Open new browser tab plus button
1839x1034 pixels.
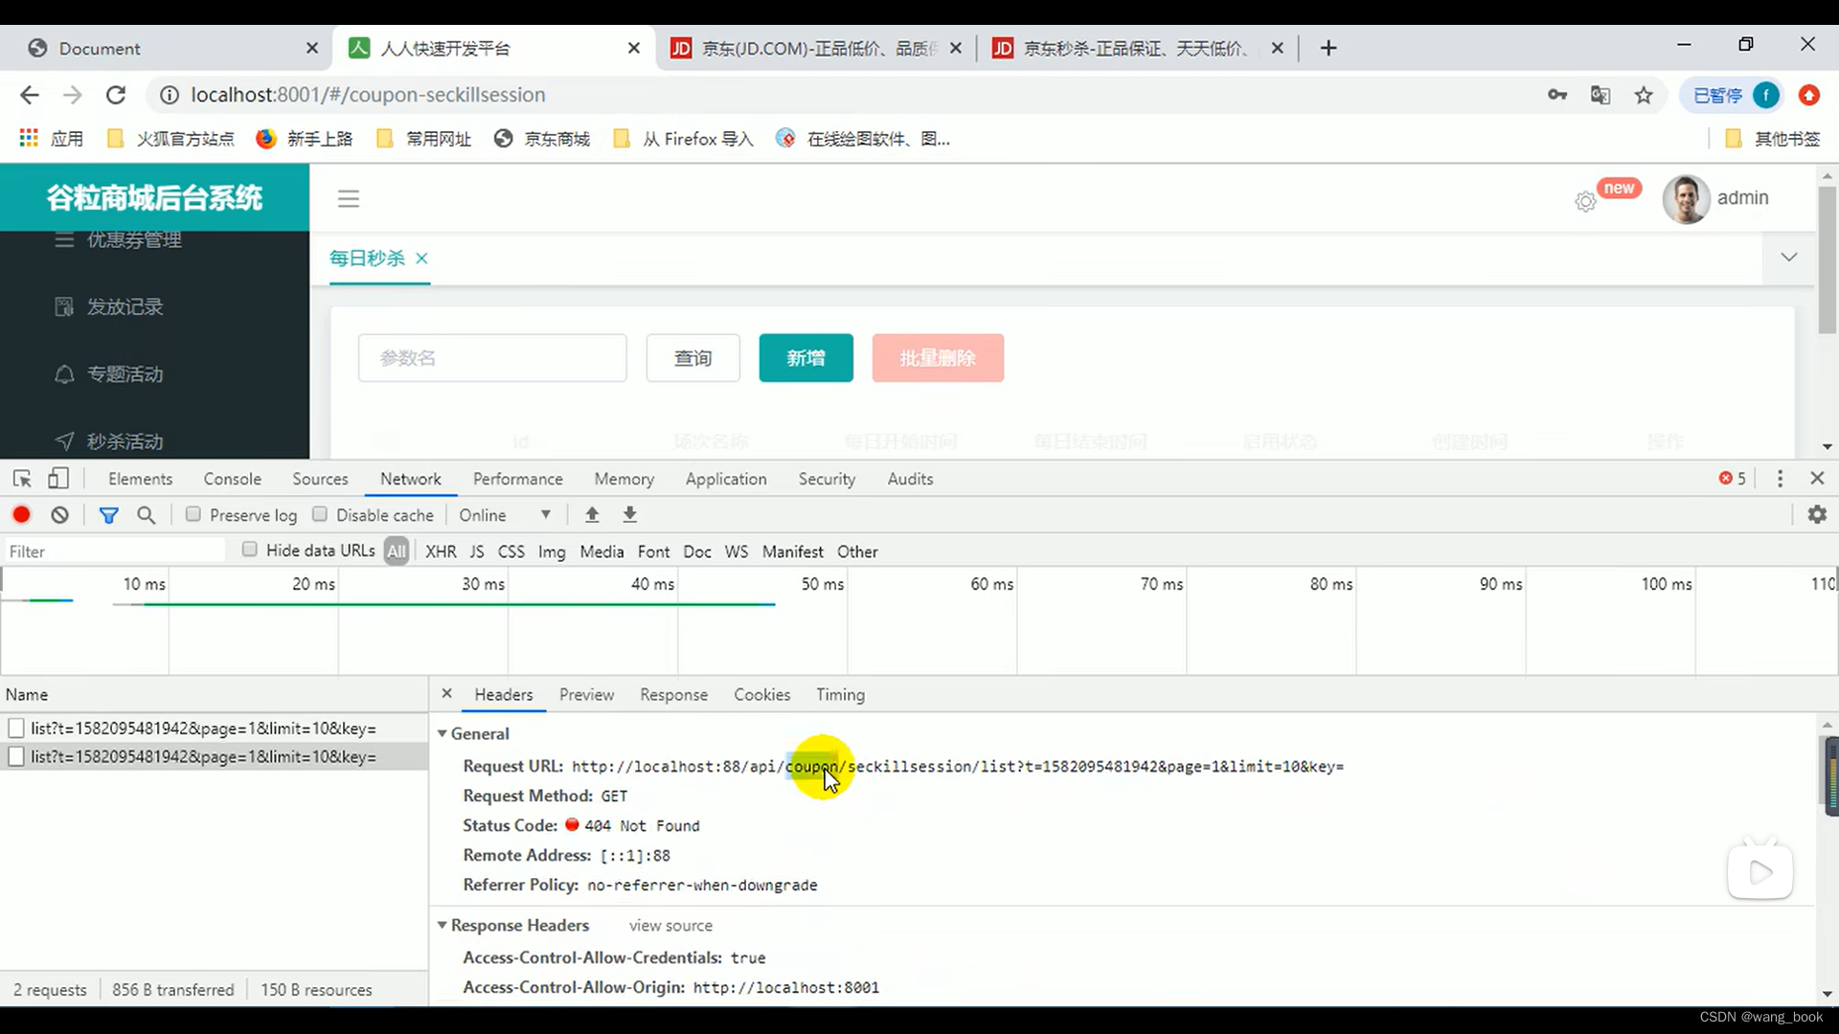pos(1328,48)
